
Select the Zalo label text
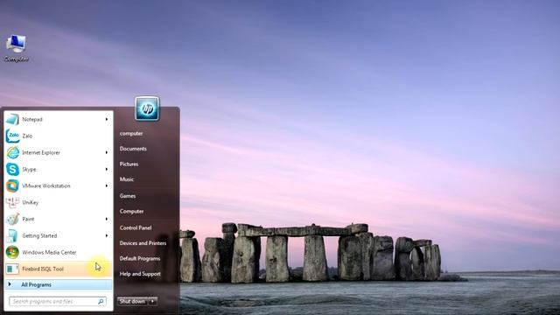pyautogui.click(x=27, y=136)
